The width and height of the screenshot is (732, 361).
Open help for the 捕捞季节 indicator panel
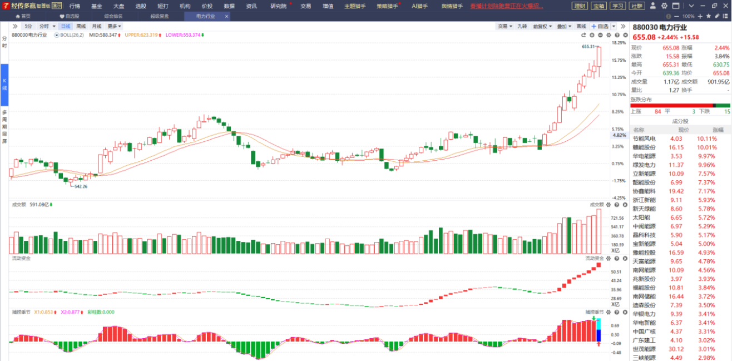tap(616, 313)
